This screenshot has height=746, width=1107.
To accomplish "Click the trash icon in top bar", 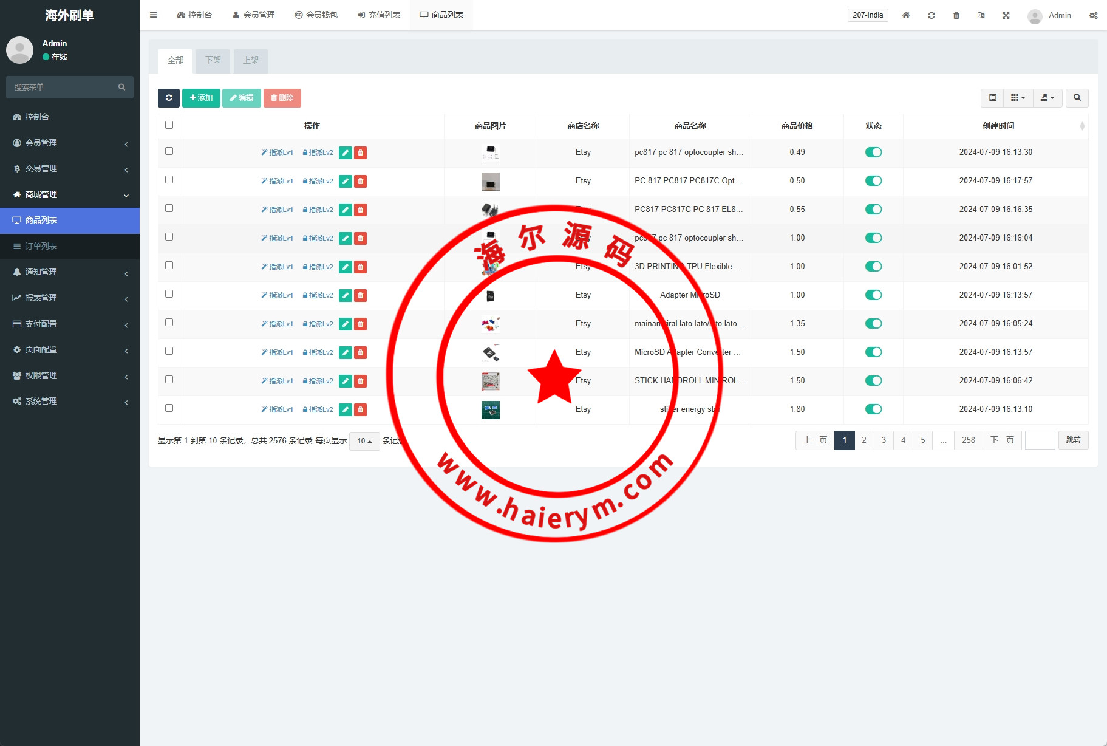I will point(956,15).
